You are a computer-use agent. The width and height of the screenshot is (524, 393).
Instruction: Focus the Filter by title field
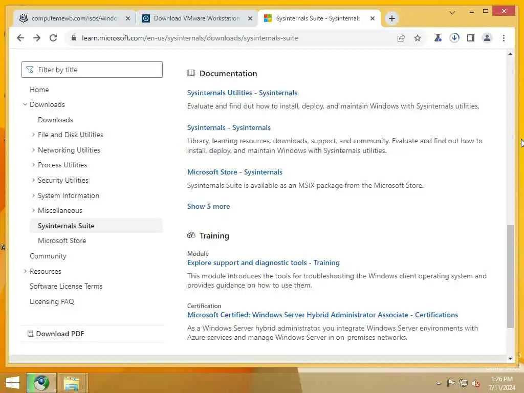92,70
